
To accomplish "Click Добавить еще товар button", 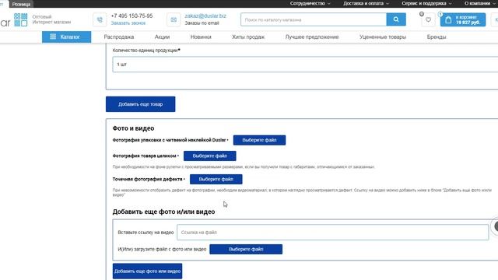I will point(140,104).
